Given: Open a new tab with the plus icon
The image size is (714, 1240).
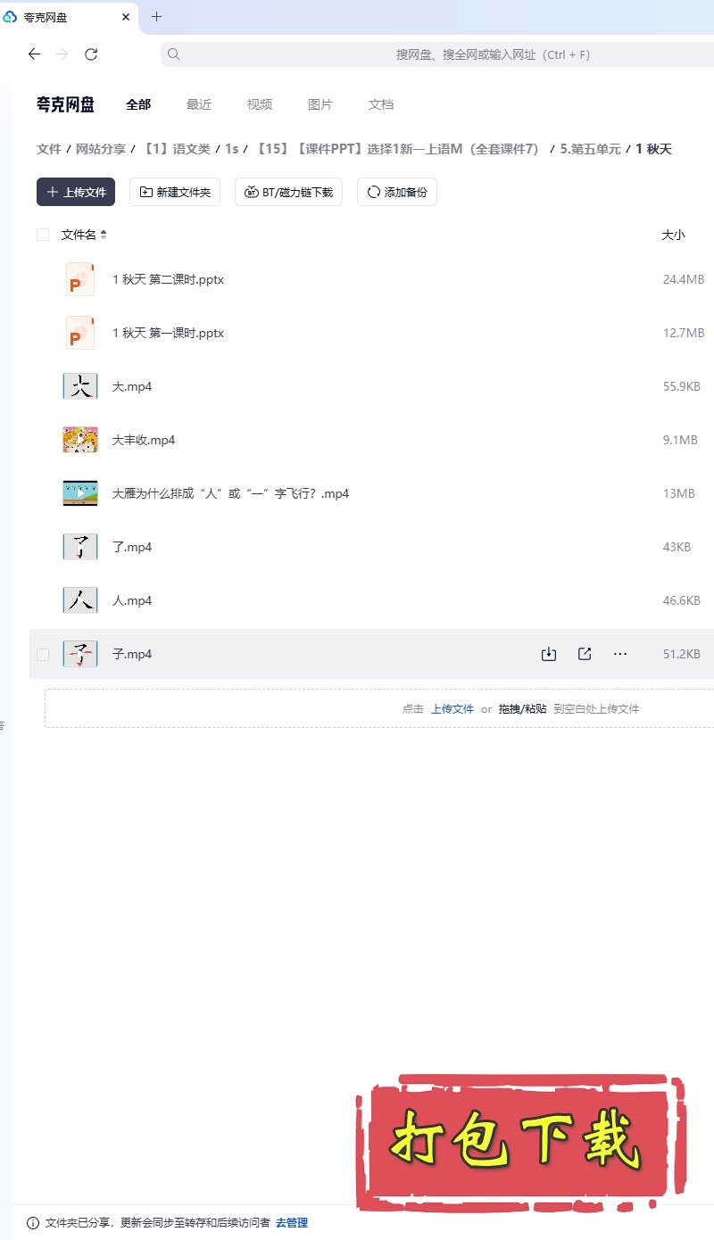Looking at the screenshot, I should pyautogui.click(x=157, y=17).
